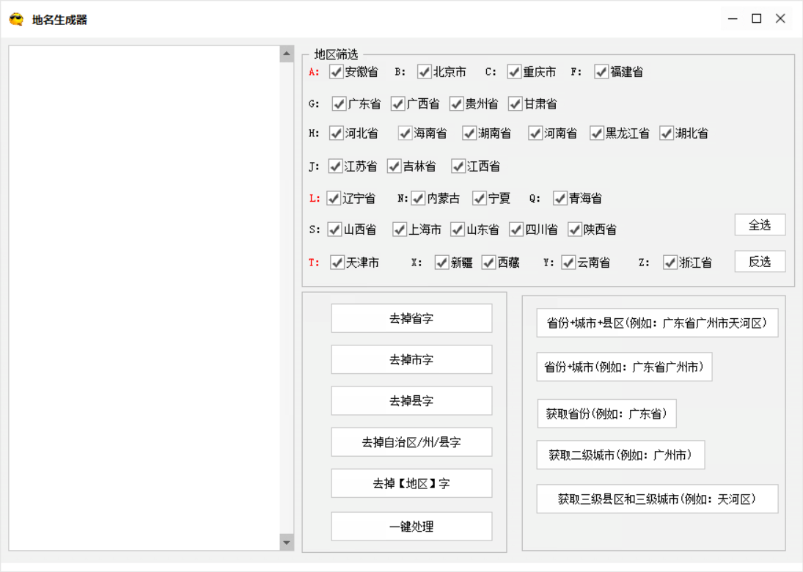Uncheck 重庆市 in region filter
Viewport: 803px width, 572px height.
pyautogui.click(x=513, y=72)
